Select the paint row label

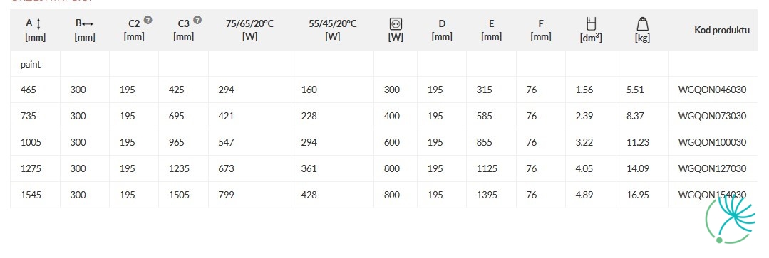click(x=31, y=64)
